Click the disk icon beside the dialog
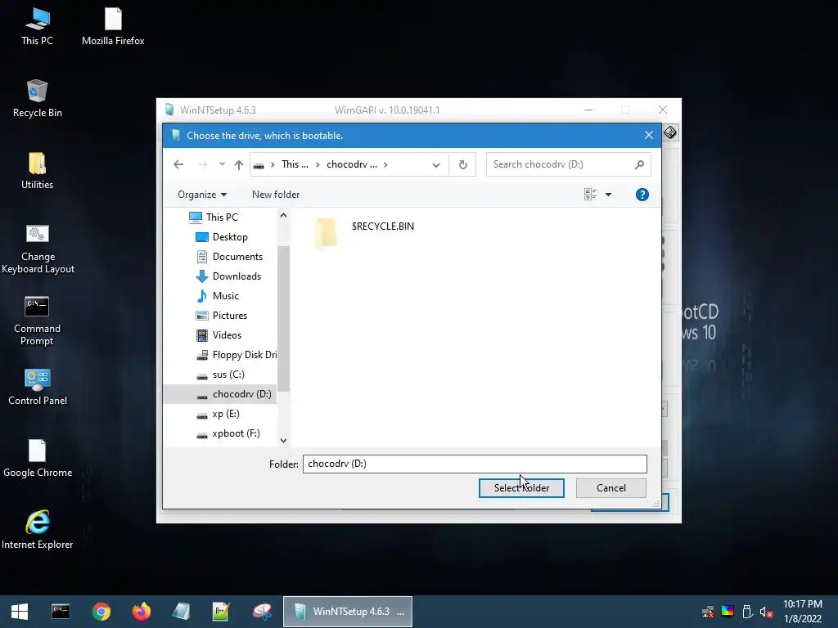The image size is (838, 628). point(670,132)
